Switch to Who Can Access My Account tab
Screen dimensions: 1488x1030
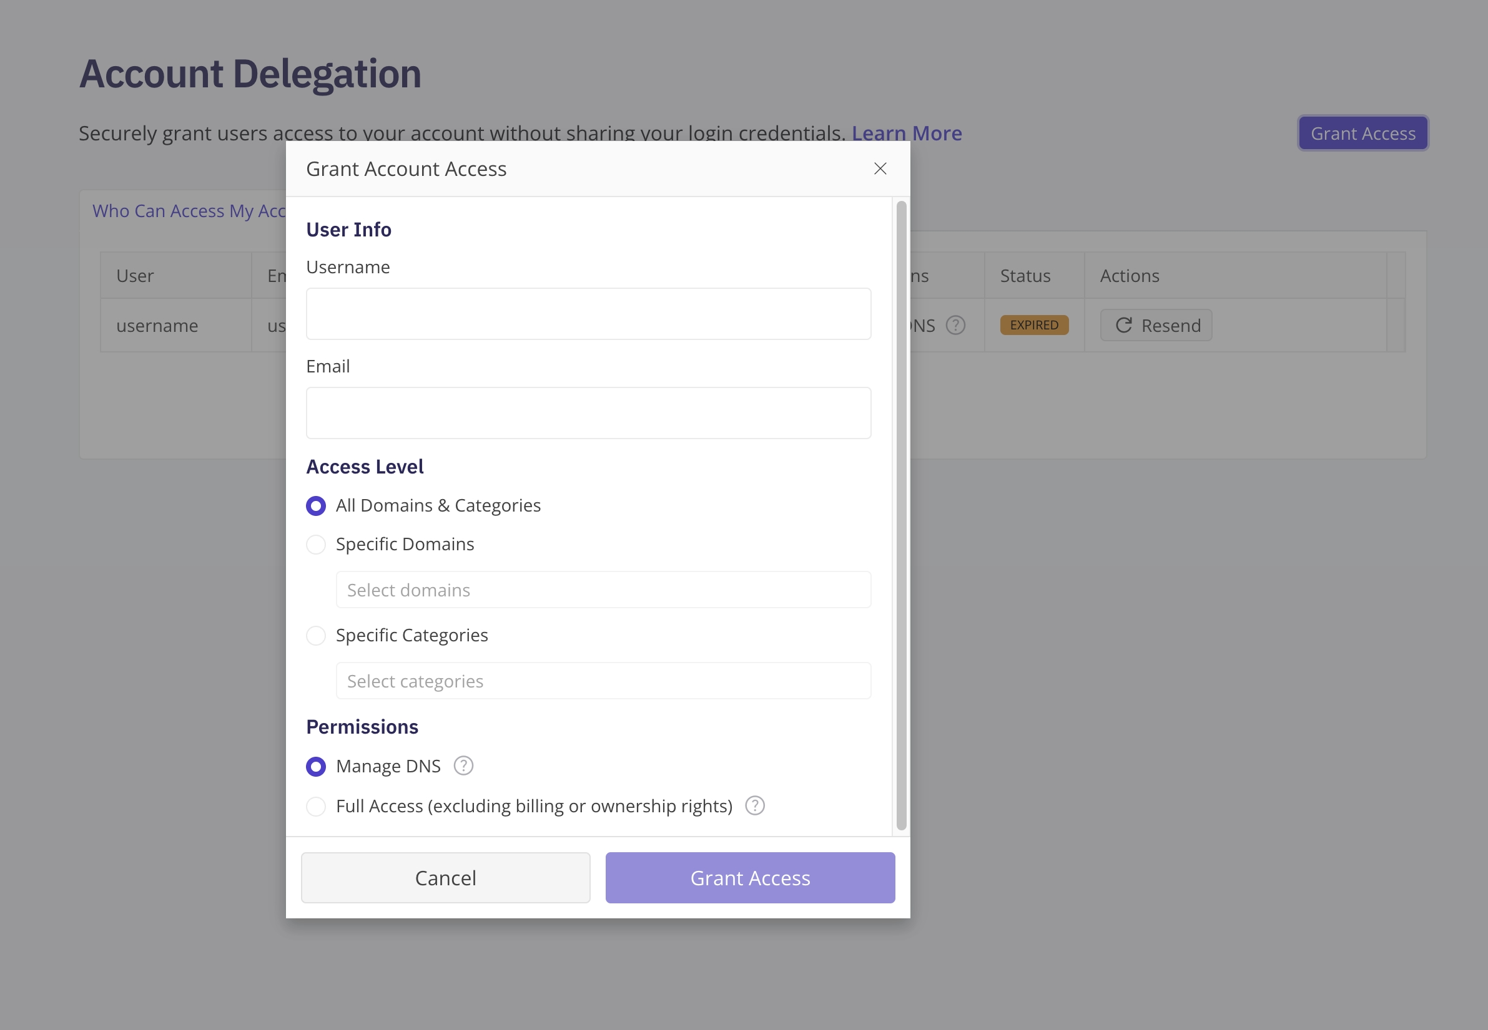coord(189,211)
